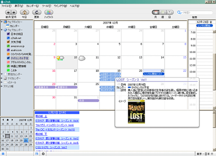Click the gear settings icon at bottom
Screen dimensions: 216x156
[43, 154]
